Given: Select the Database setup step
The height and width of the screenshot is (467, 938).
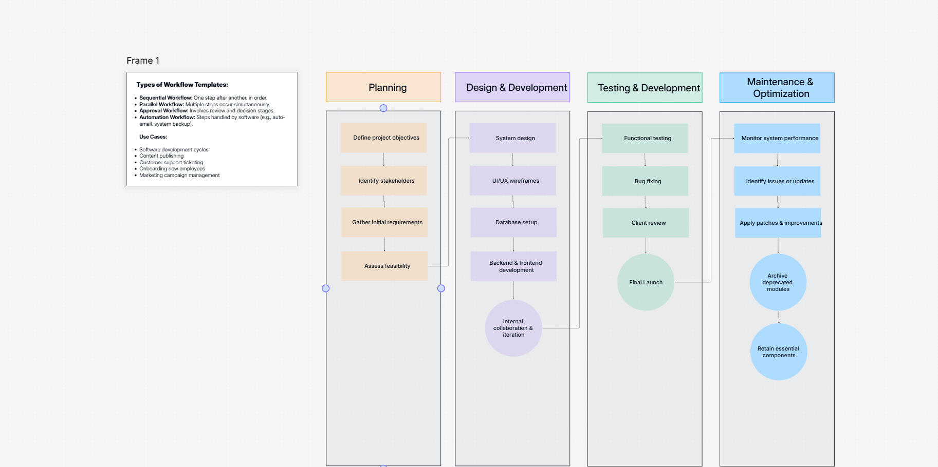Looking at the screenshot, I should 513,222.
